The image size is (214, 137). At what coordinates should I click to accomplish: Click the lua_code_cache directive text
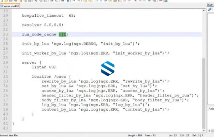39,34
